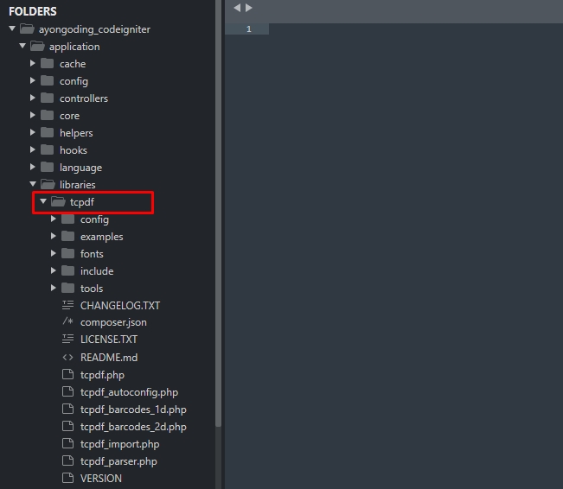
Task: Go to previous tab with left arrow
Action: point(237,8)
